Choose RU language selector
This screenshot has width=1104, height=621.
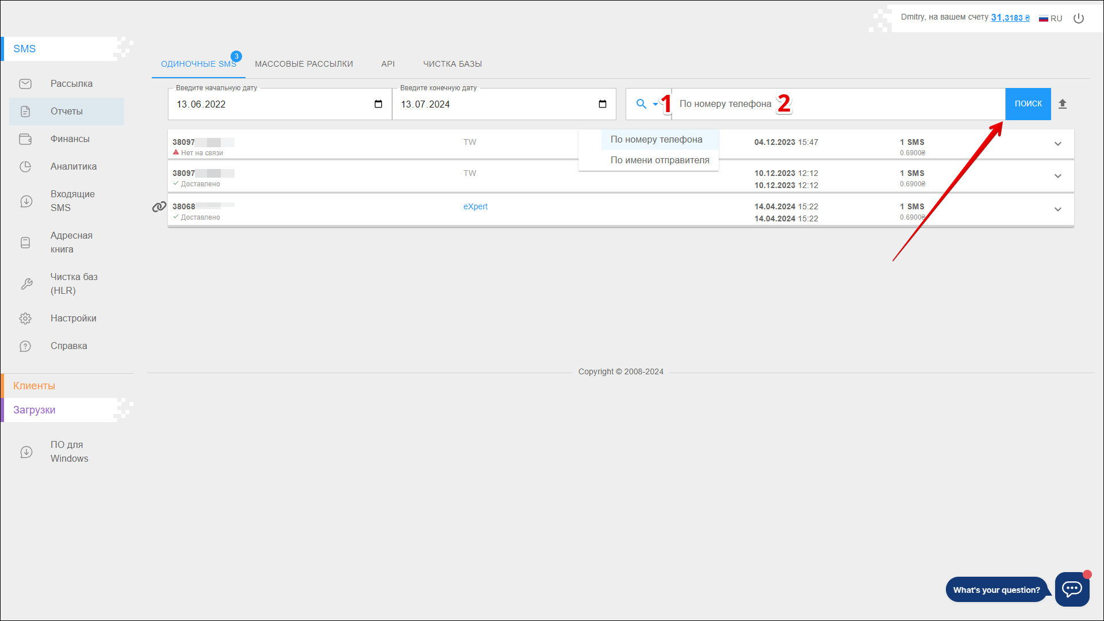(1051, 18)
